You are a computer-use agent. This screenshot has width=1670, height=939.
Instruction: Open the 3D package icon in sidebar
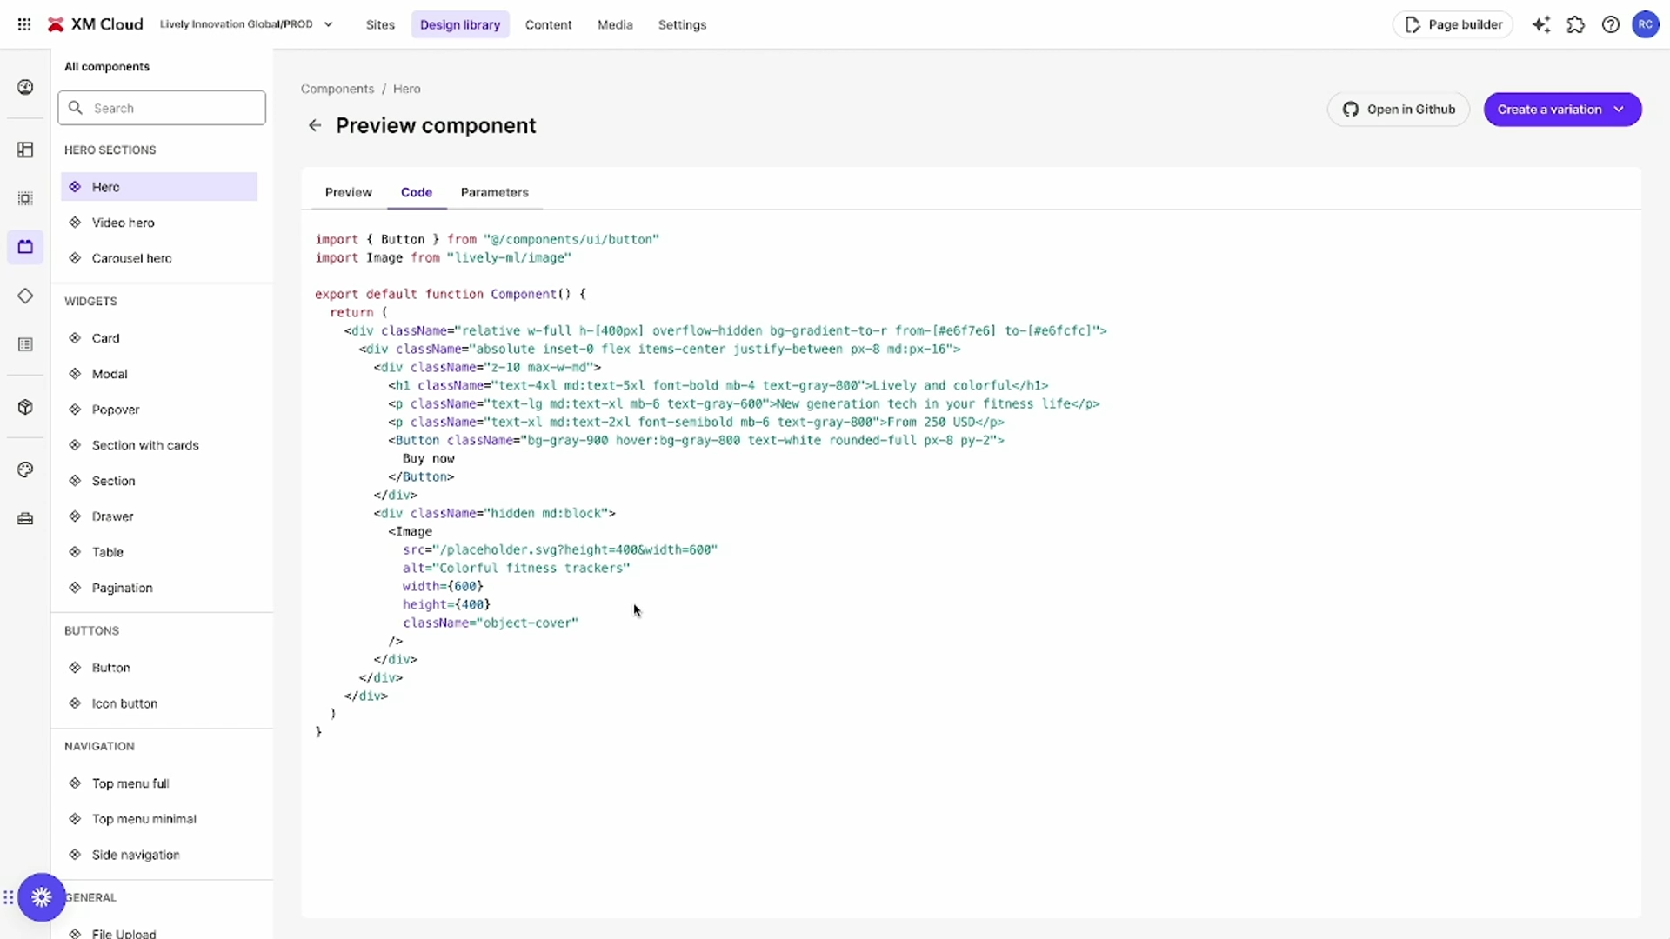(x=25, y=406)
